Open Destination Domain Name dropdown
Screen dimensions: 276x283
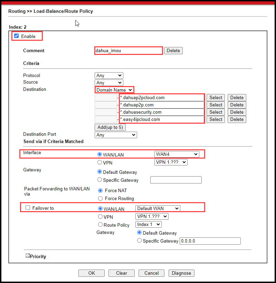pos(114,90)
